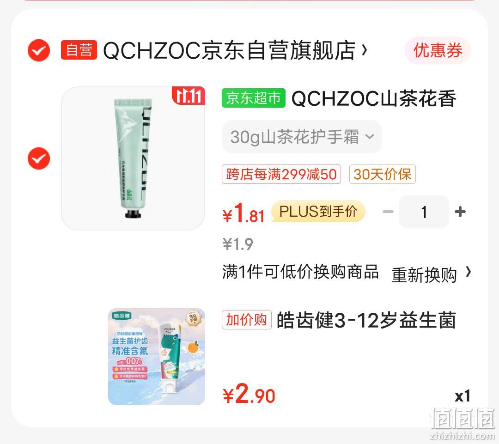Deselect the hand cream item checkbox
Screen dimensions: 499x444
tap(38, 158)
